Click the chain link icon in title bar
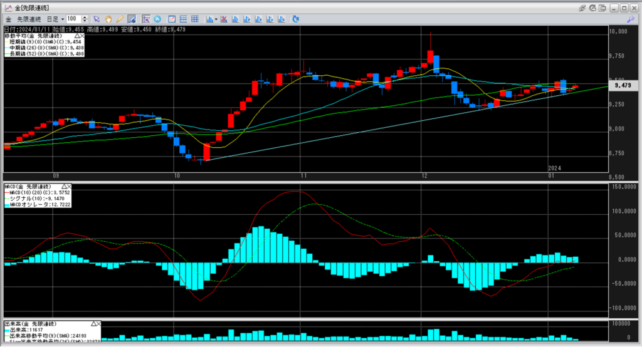Viewport: 642px width, 347px height. click(x=582, y=7)
